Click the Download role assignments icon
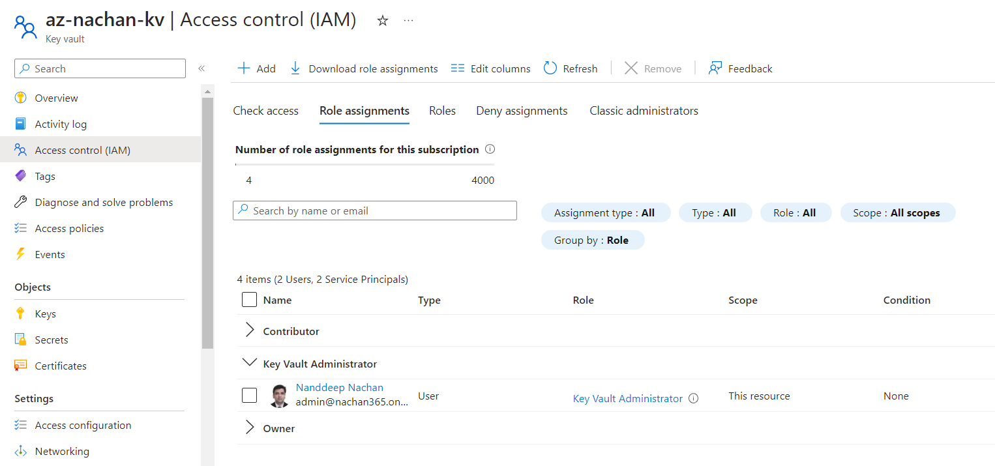 tap(295, 68)
